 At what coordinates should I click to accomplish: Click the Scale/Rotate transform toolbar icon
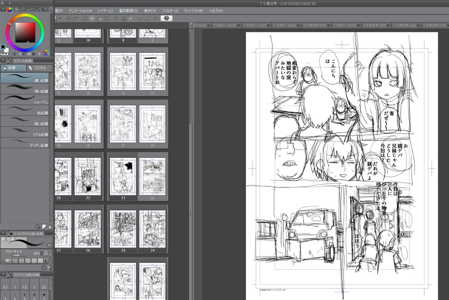point(106,18)
